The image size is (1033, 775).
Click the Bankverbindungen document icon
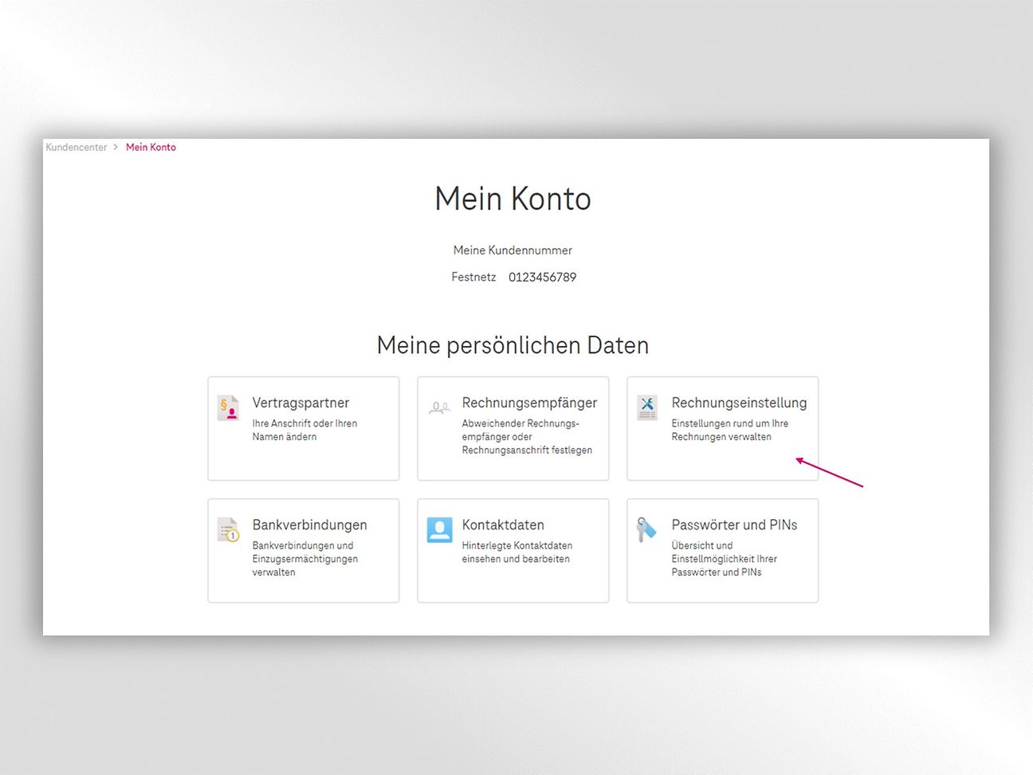228,530
